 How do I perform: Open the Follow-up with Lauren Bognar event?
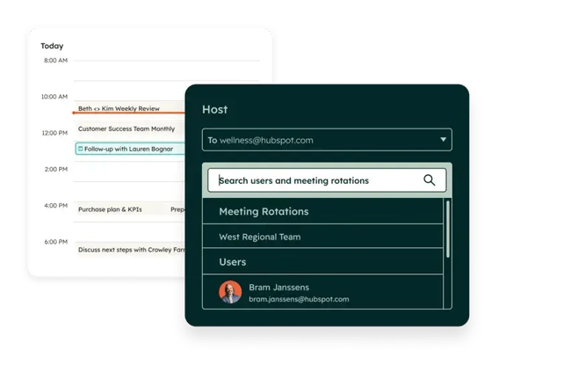click(x=130, y=149)
